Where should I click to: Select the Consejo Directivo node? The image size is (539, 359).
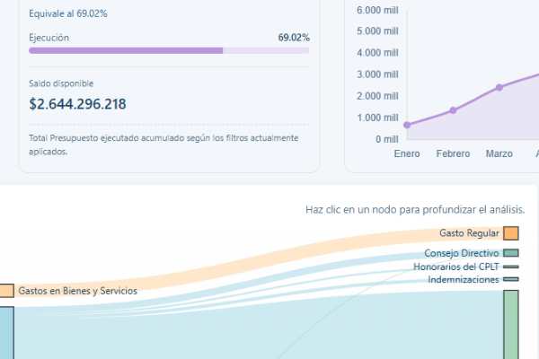511,253
